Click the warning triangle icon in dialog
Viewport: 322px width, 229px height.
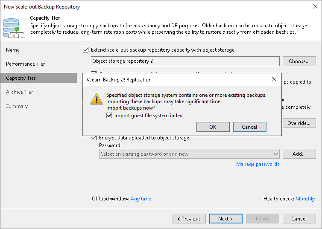[96, 99]
